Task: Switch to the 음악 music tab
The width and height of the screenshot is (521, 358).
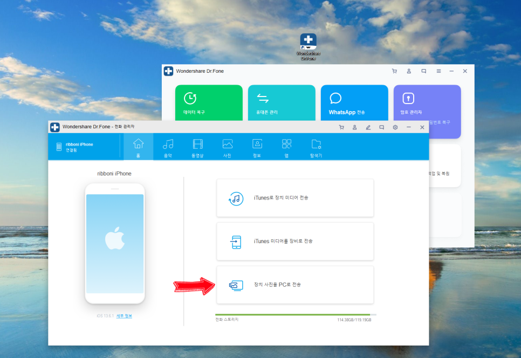Action: (x=168, y=147)
